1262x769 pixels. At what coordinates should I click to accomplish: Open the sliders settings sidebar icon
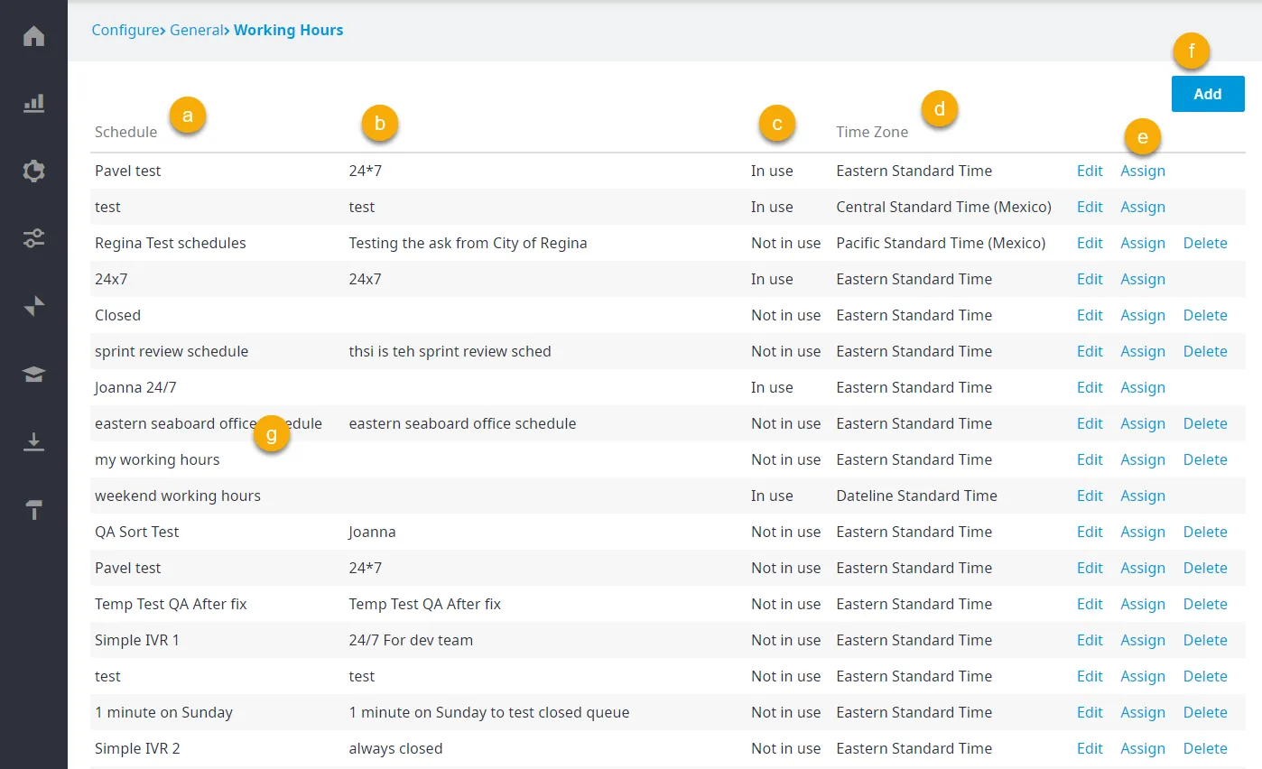pos(33,238)
